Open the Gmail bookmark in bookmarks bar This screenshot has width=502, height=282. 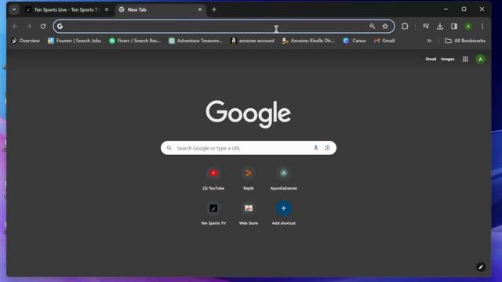384,41
